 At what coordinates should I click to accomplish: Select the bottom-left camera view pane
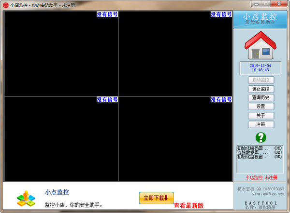[61, 138]
